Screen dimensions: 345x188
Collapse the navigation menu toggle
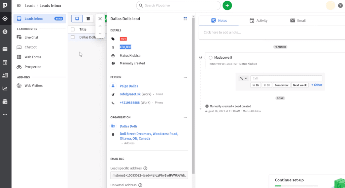tap(19, 5)
